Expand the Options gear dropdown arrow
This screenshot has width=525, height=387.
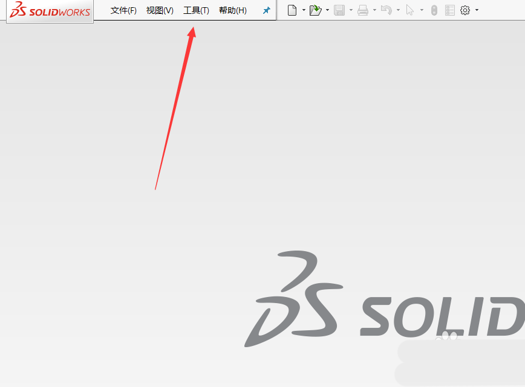tap(477, 10)
